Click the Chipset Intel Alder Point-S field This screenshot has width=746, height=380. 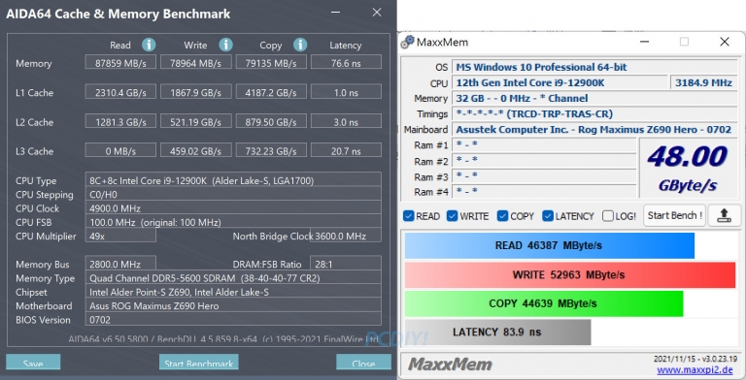(233, 292)
